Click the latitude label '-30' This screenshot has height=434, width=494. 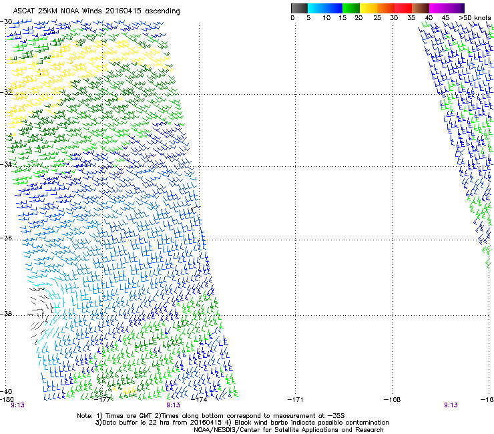pyautogui.click(x=6, y=22)
